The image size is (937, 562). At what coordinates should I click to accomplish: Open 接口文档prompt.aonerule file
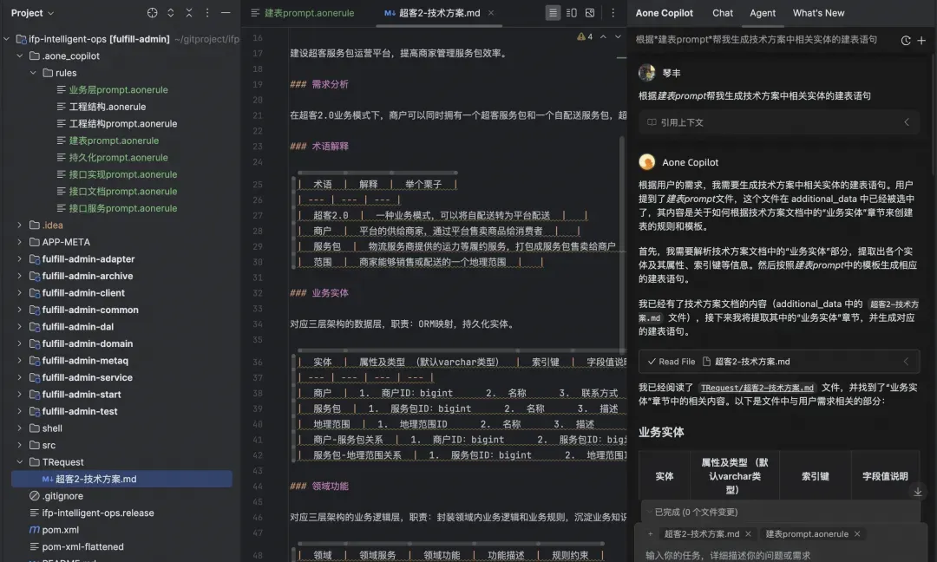point(123,191)
